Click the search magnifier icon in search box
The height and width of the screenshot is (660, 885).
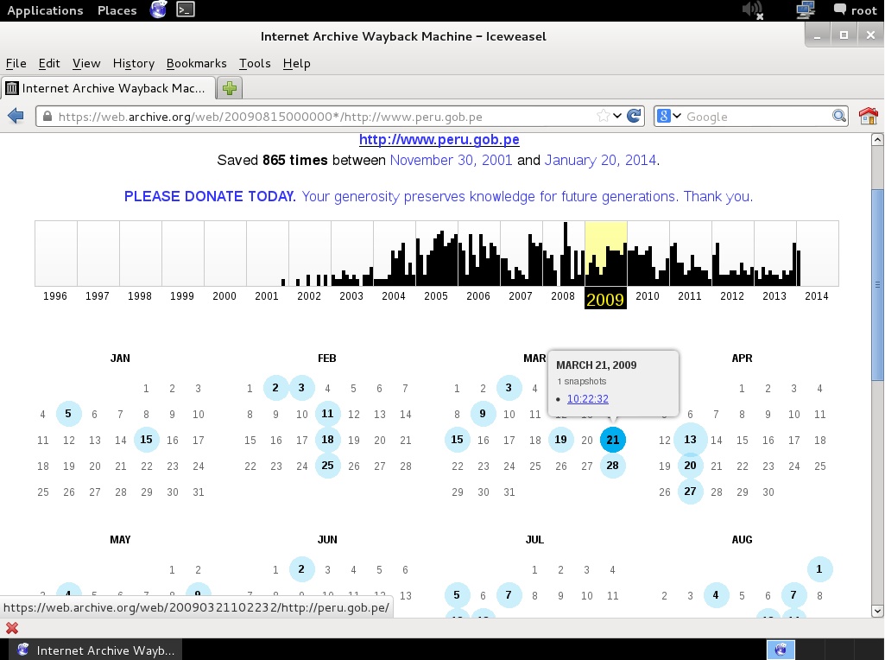[838, 116]
